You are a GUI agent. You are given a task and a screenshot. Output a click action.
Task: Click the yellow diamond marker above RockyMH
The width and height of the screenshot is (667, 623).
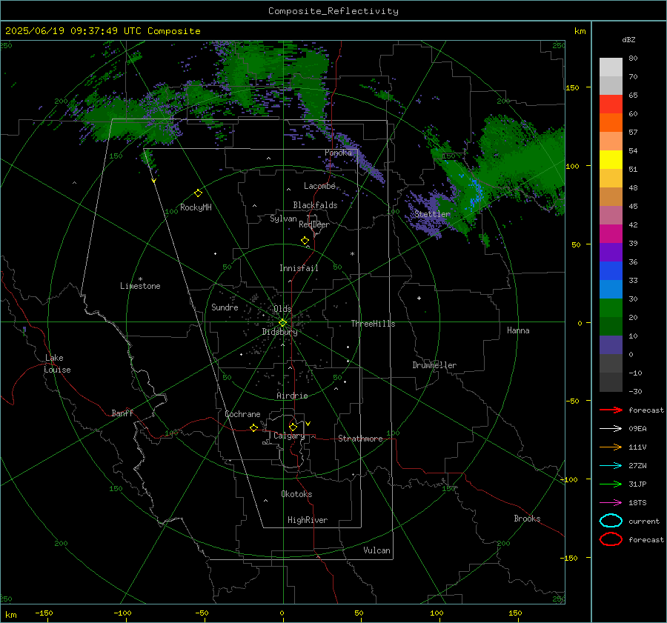[198, 193]
